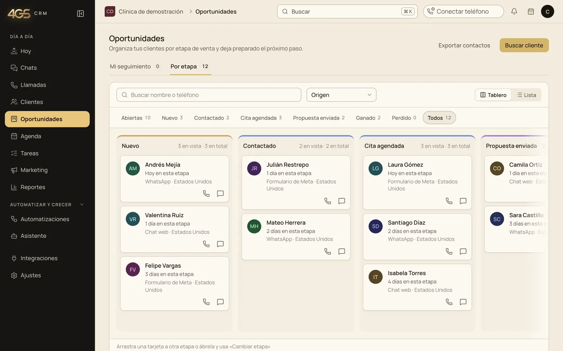Filter by Nuevo stage chip
The height and width of the screenshot is (351, 563).
tap(172, 118)
